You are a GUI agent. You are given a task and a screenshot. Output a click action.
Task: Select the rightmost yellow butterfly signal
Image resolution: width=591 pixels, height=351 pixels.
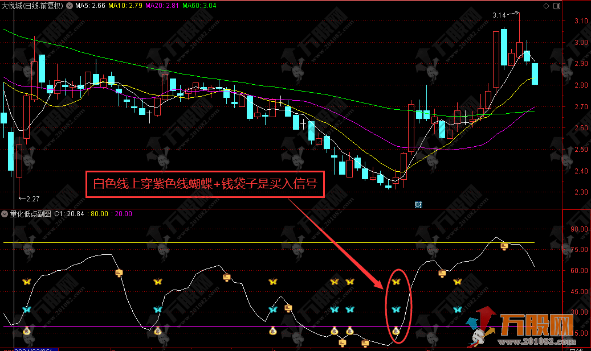[457, 282]
